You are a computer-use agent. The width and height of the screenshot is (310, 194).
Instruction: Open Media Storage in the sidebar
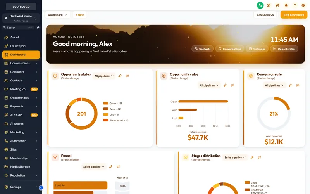point(21,167)
